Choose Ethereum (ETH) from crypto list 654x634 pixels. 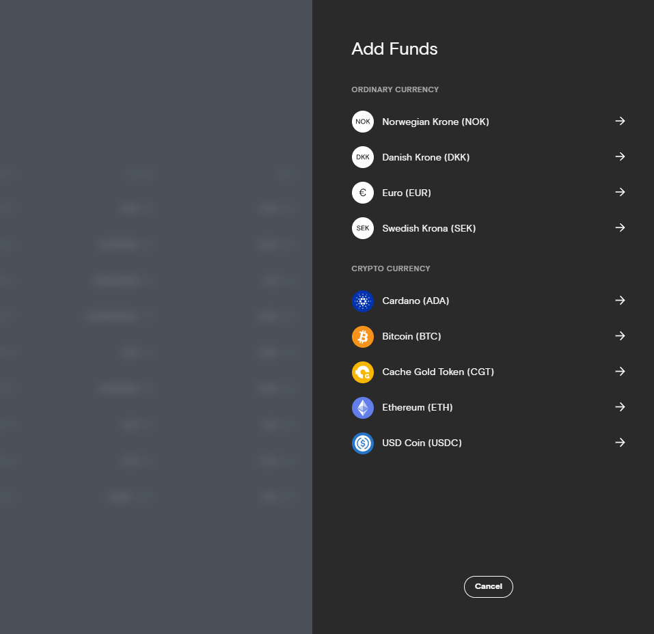coord(417,407)
